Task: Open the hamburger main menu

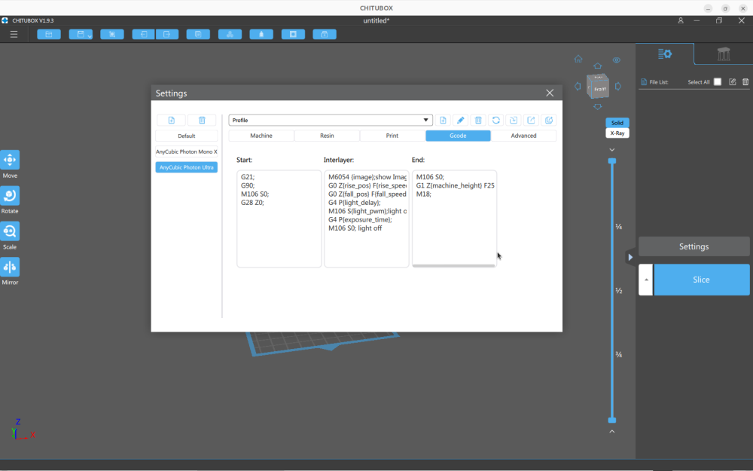Action: [14, 34]
